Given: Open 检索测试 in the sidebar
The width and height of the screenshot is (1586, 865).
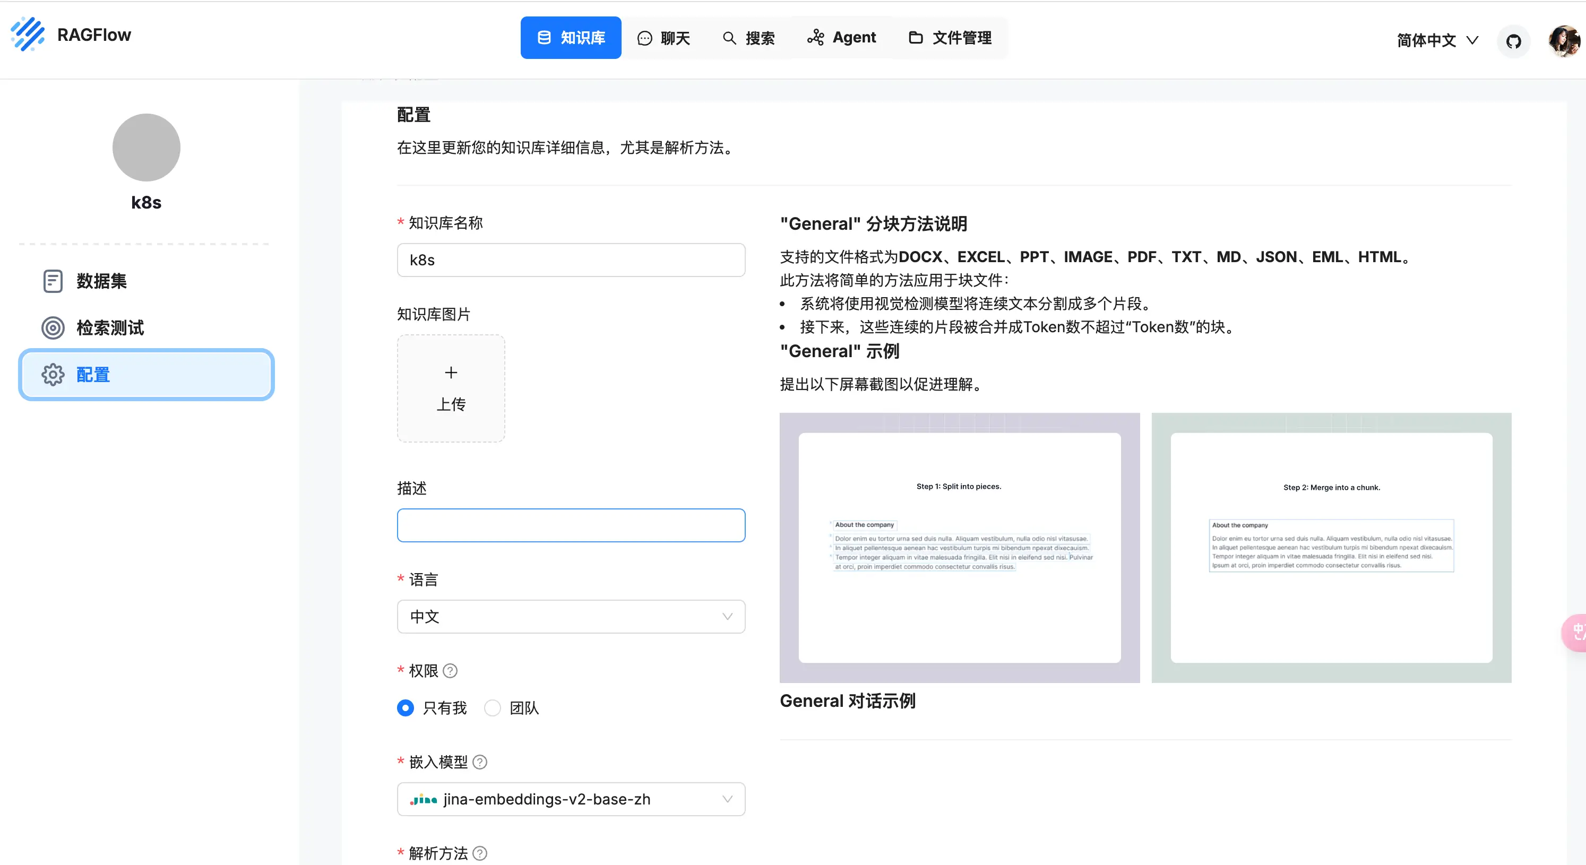Looking at the screenshot, I should 146,327.
